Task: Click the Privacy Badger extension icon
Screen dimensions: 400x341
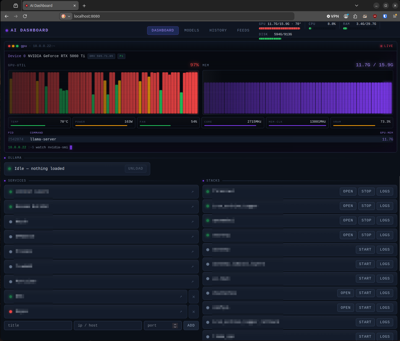Action: click(365, 16)
